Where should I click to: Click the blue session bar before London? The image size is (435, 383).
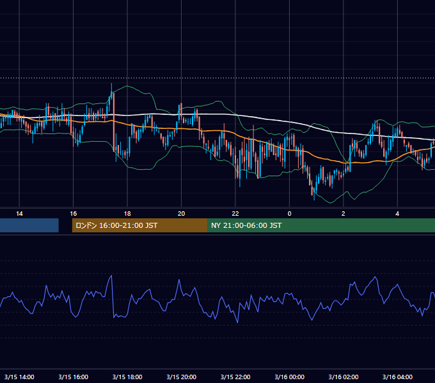tap(29, 225)
